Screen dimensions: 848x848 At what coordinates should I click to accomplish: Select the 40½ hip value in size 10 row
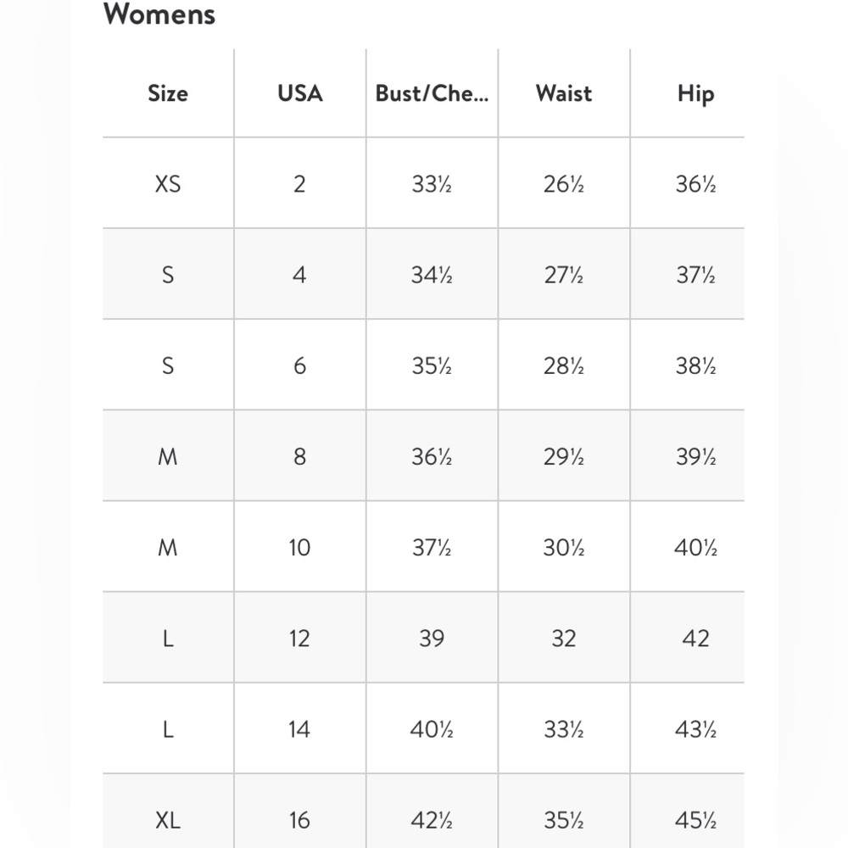pyautogui.click(x=695, y=547)
